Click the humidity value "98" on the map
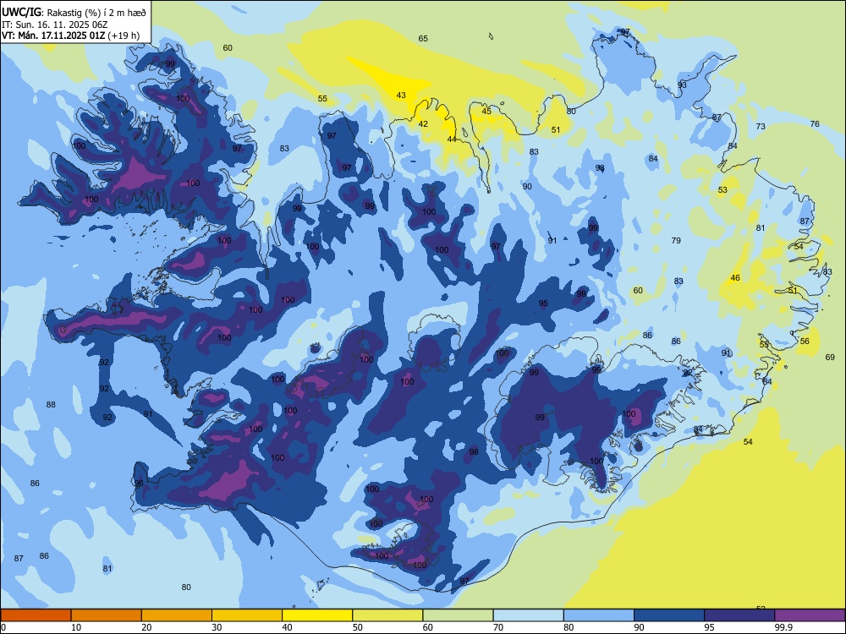The image size is (846, 634). pyautogui.click(x=474, y=452)
